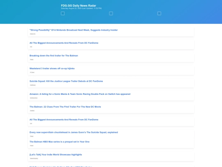Open '[Let's Talk] Your Indie World Showcase highlights'

click(55, 155)
